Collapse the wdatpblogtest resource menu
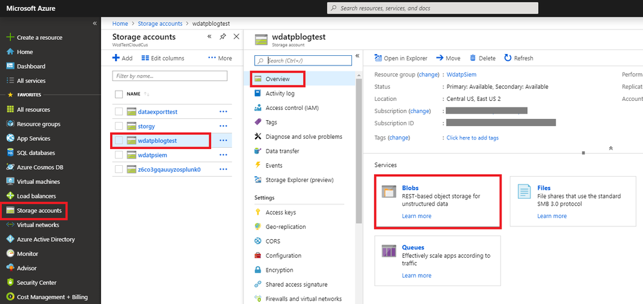Screen dimensions: 643x304 point(357,56)
